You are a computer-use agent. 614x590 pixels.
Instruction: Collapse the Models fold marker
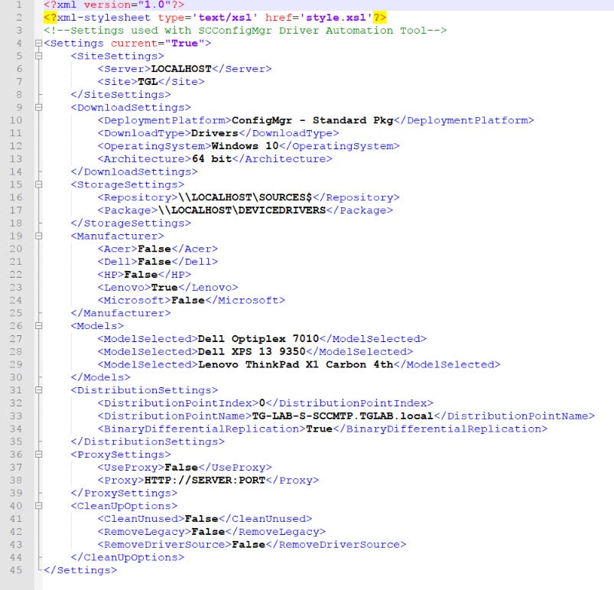point(38,325)
